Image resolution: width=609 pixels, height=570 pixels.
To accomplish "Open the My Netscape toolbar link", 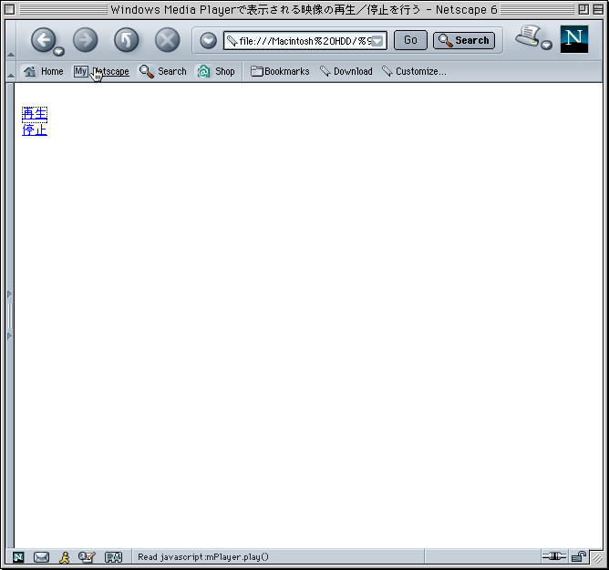I will pos(101,71).
